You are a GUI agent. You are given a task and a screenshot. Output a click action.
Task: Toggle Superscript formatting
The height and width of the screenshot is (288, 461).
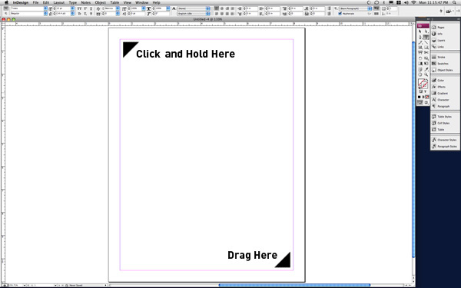coord(85,8)
